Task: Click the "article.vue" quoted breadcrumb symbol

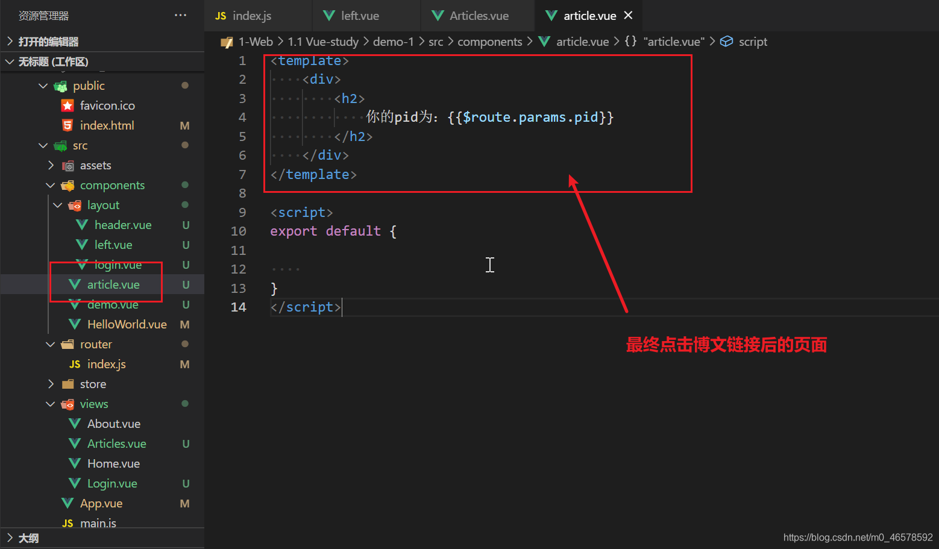Action: (x=674, y=42)
